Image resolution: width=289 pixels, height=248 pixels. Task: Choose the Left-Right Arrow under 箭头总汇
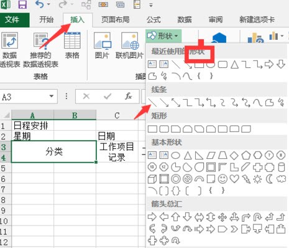(199, 217)
